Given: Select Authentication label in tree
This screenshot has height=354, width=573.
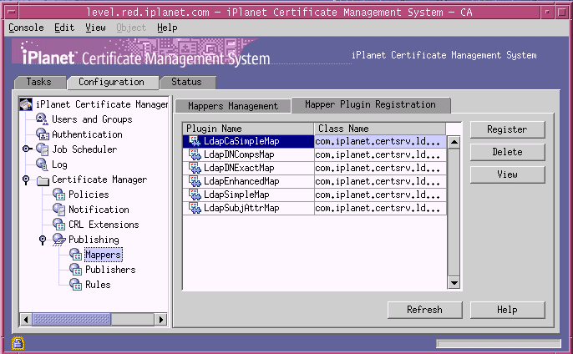Looking at the screenshot, I should tap(87, 134).
